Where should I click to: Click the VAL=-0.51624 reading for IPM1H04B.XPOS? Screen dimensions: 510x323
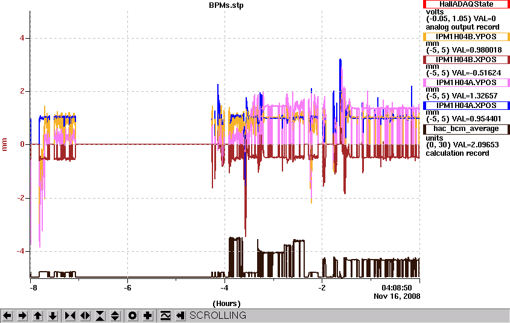[476, 73]
